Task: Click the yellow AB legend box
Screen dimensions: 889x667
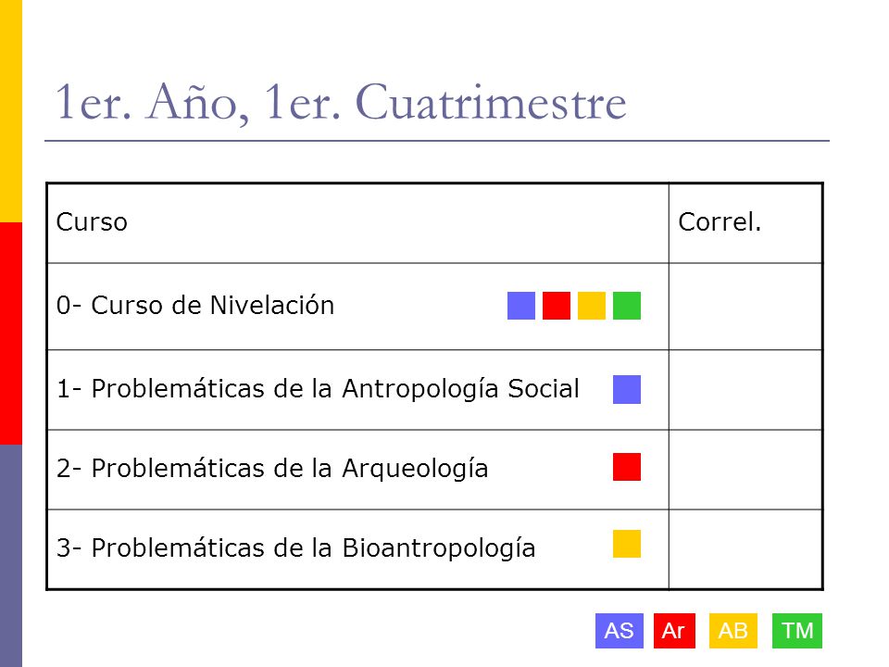Action: (x=733, y=630)
